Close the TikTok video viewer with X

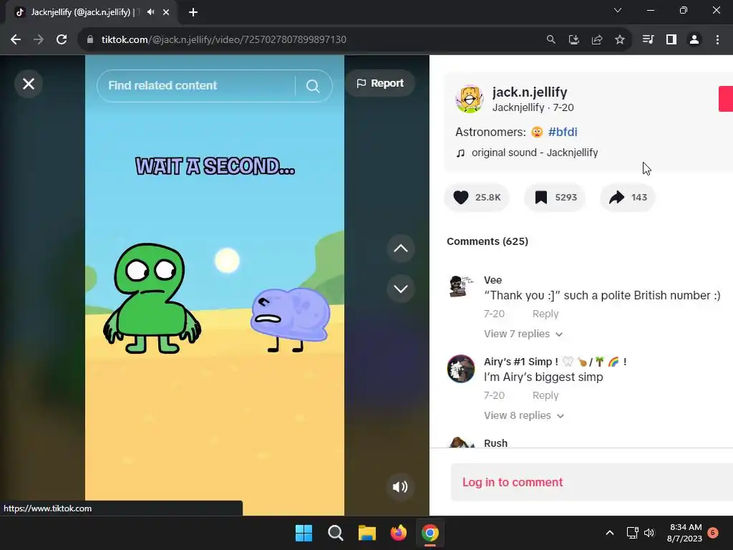pyautogui.click(x=29, y=85)
